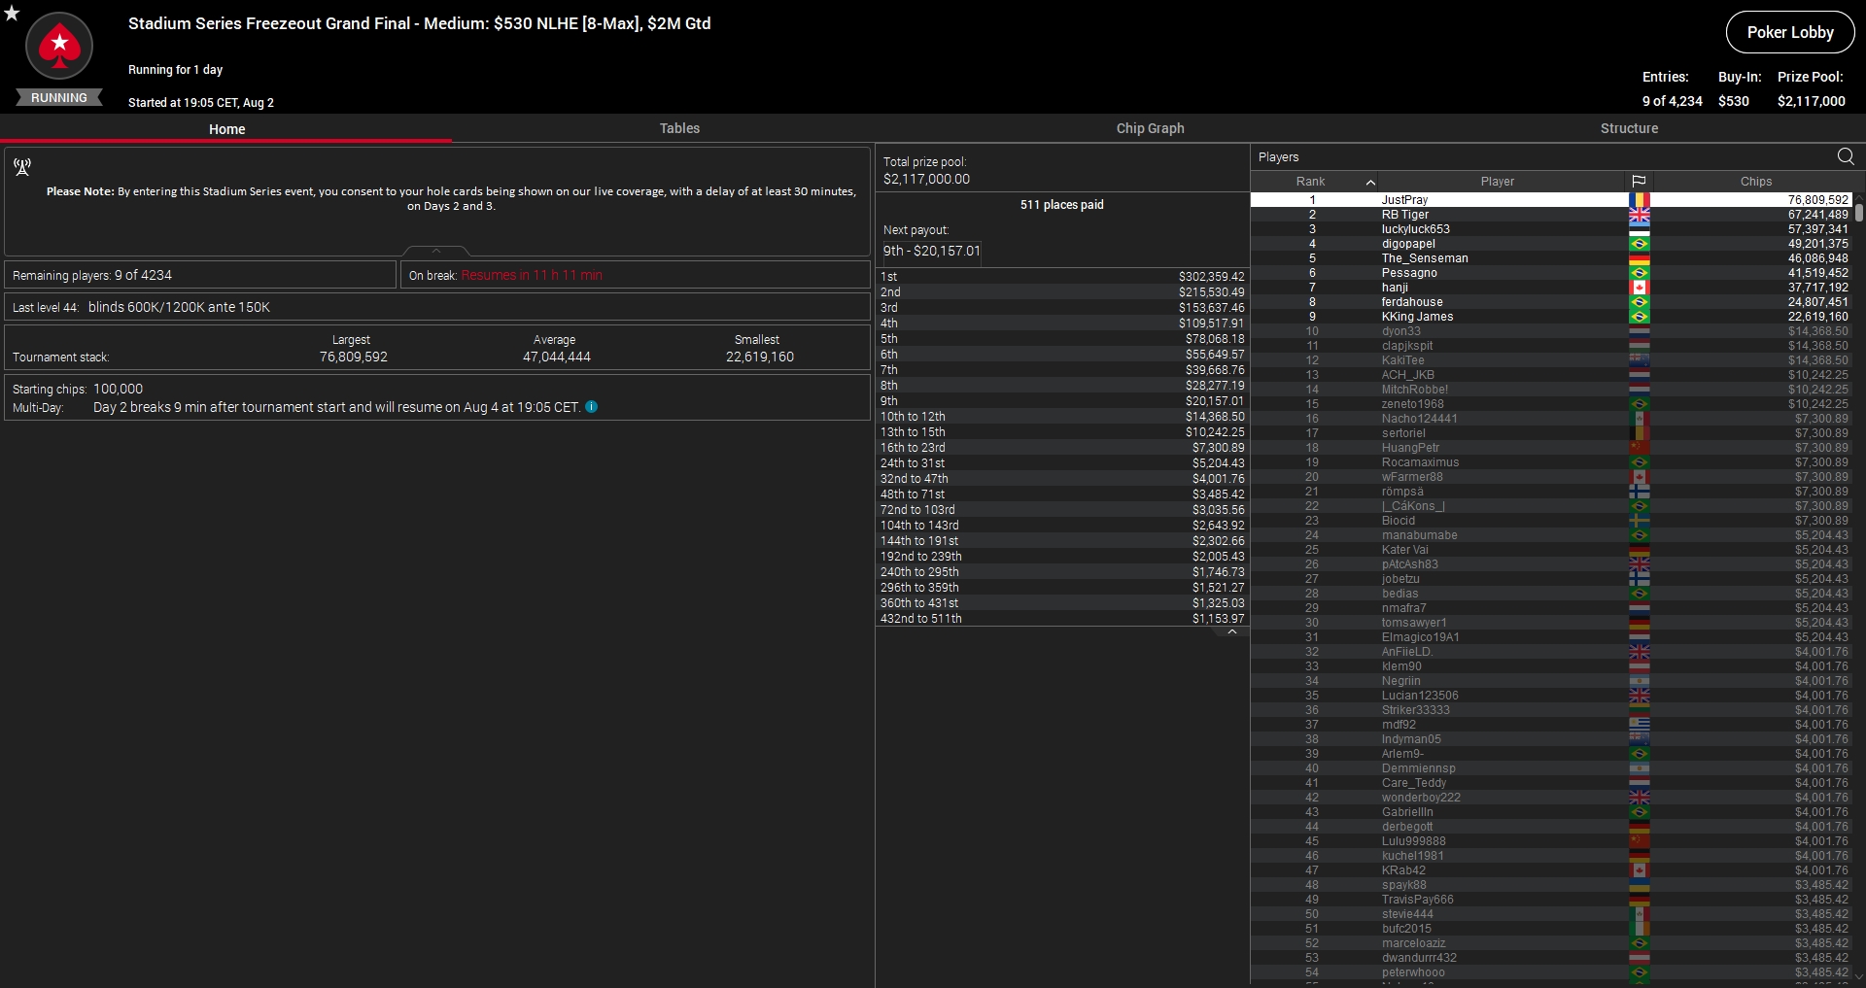
Task: Click the PokerStars spade logo
Action: point(59,46)
